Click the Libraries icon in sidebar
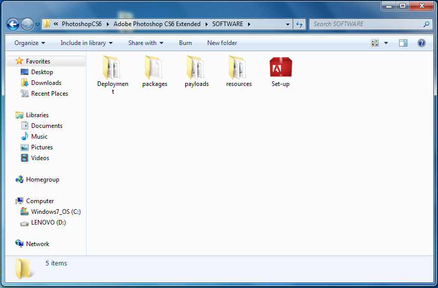 click(x=19, y=115)
